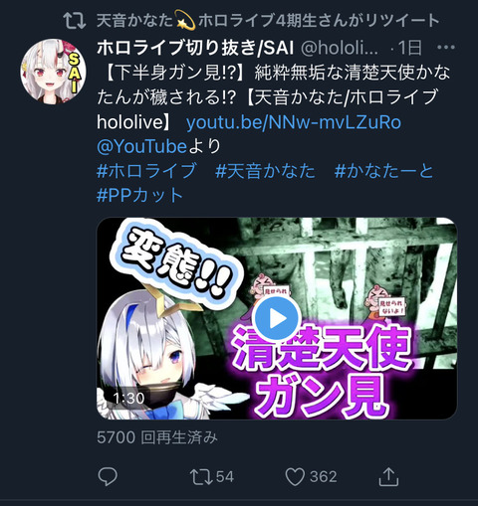Open the #PPカット hashtag
The image size is (478, 506).
coord(139,195)
